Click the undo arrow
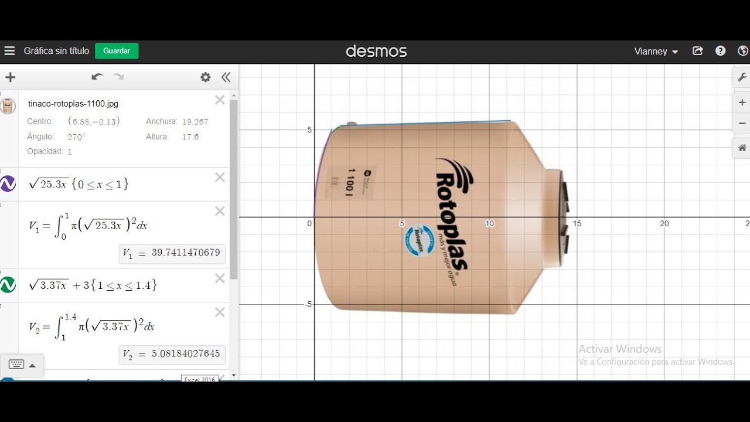 pyautogui.click(x=97, y=77)
